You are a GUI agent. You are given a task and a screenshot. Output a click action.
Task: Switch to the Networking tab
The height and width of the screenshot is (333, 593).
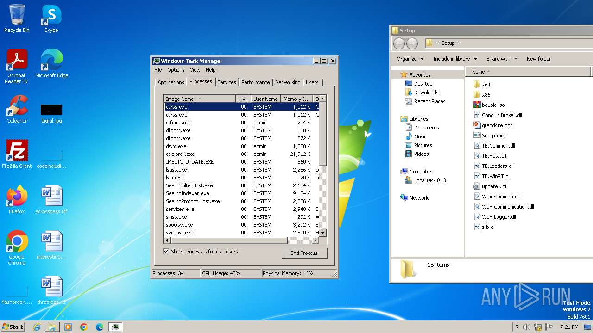pyautogui.click(x=288, y=82)
